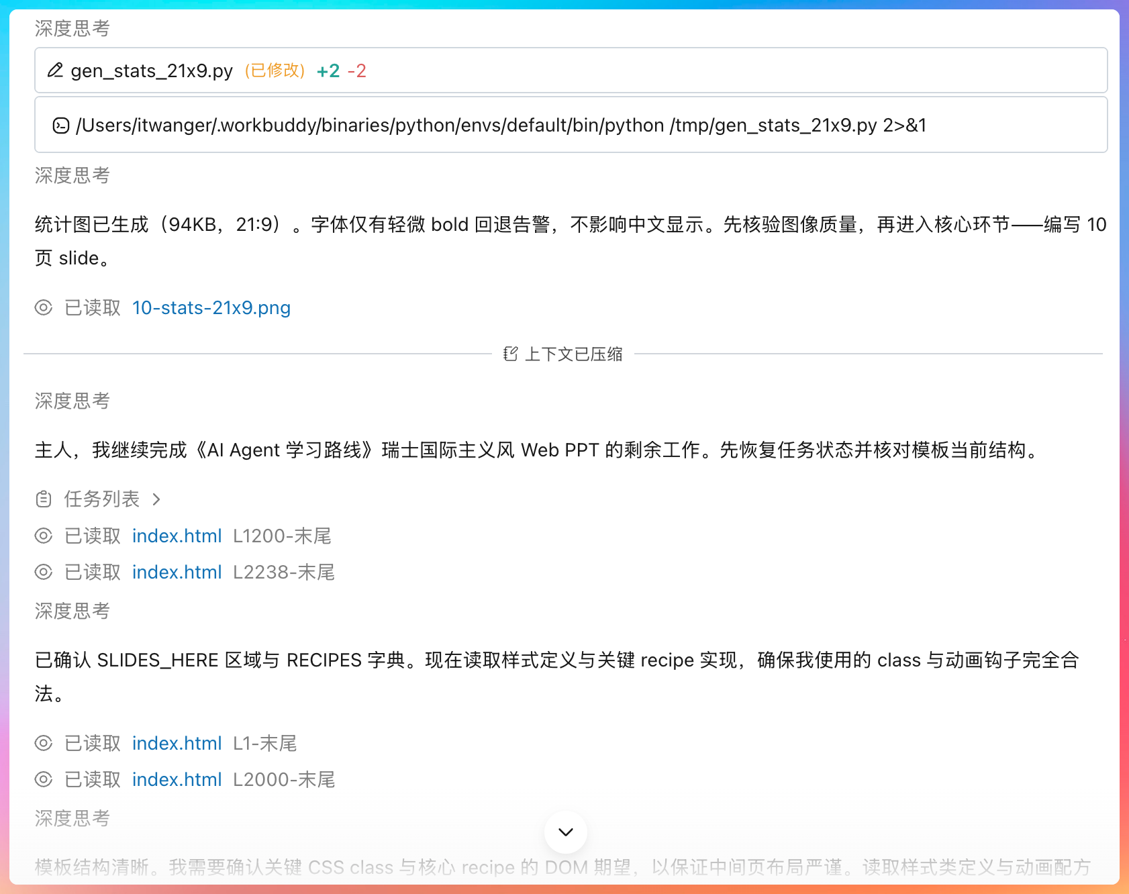Screen dimensions: 1129x894
Task: Click the eye icon on the L1-末尾 row
Action: (44, 743)
